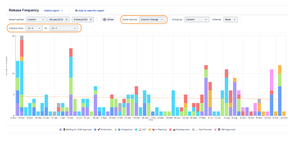Click the traffic light icon for Waiting for CAB Approval
The image size is (292, 141).
pos(64,129)
